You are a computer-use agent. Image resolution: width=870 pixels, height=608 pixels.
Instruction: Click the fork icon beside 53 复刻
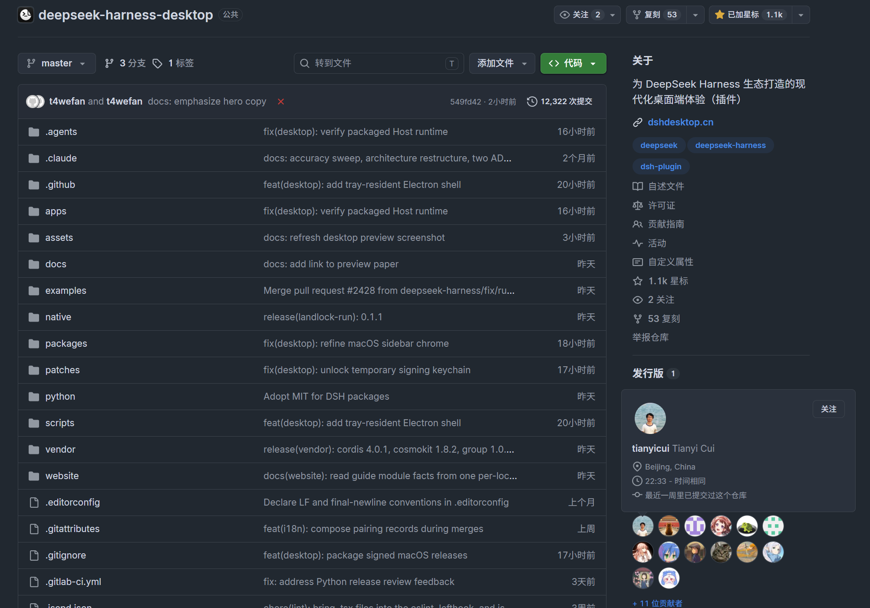point(637,319)
